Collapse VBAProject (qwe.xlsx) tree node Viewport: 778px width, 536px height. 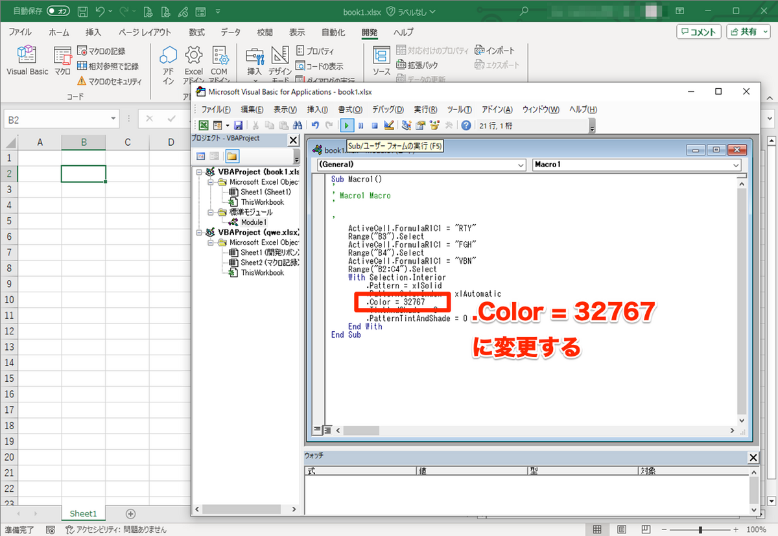coord(199,233)
